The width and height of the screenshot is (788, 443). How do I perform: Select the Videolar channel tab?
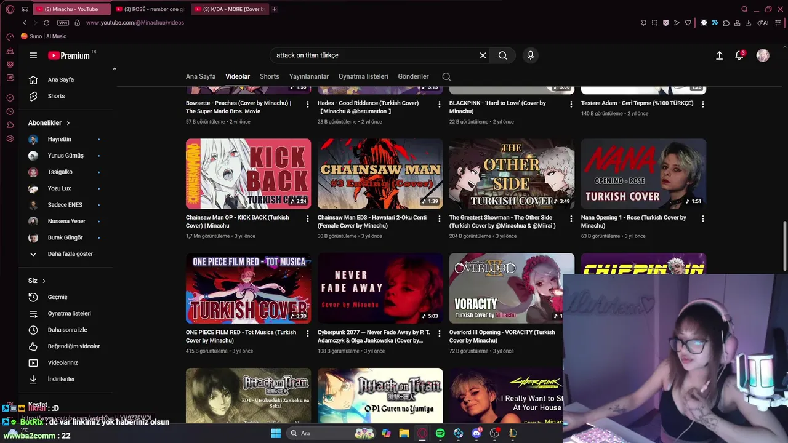tap(238, 77)
